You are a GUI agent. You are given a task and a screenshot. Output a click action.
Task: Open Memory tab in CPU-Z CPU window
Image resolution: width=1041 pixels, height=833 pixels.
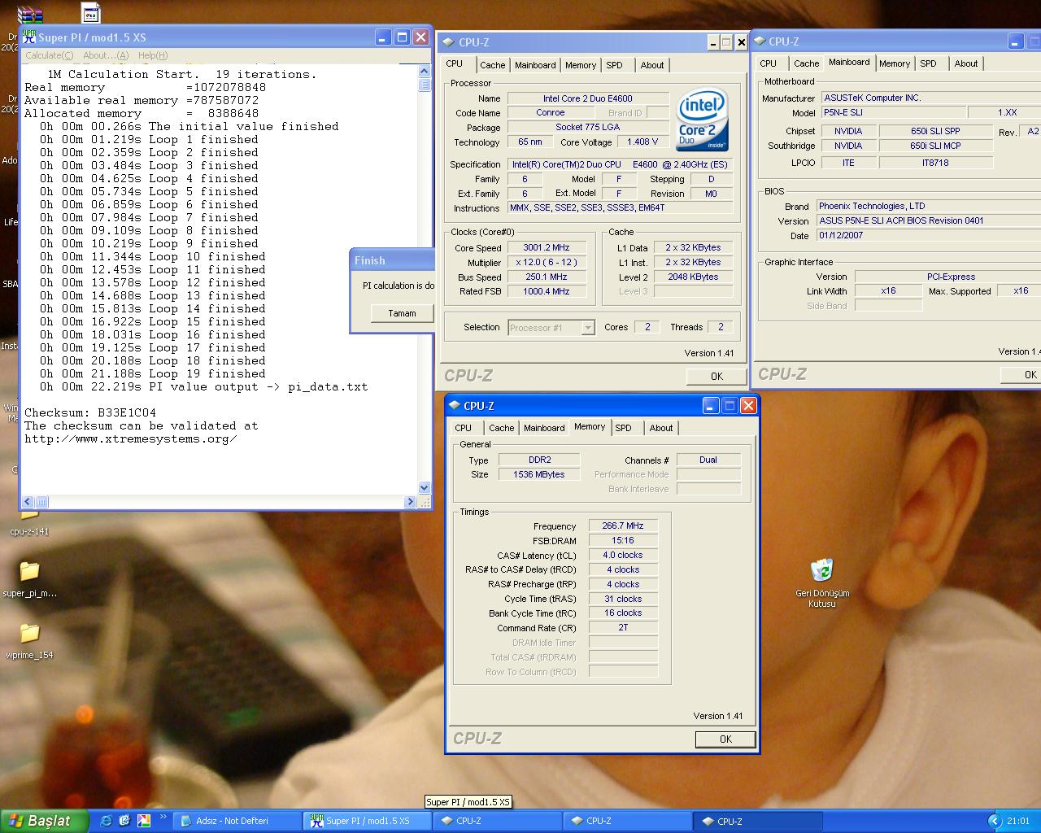coord(581,65)
